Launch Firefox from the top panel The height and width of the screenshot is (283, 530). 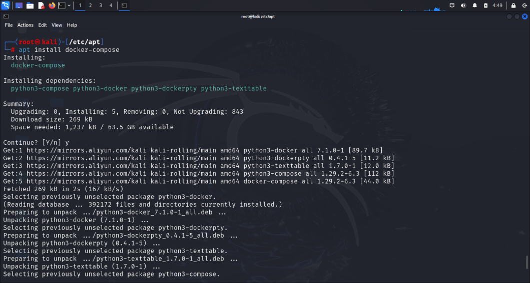52,5
